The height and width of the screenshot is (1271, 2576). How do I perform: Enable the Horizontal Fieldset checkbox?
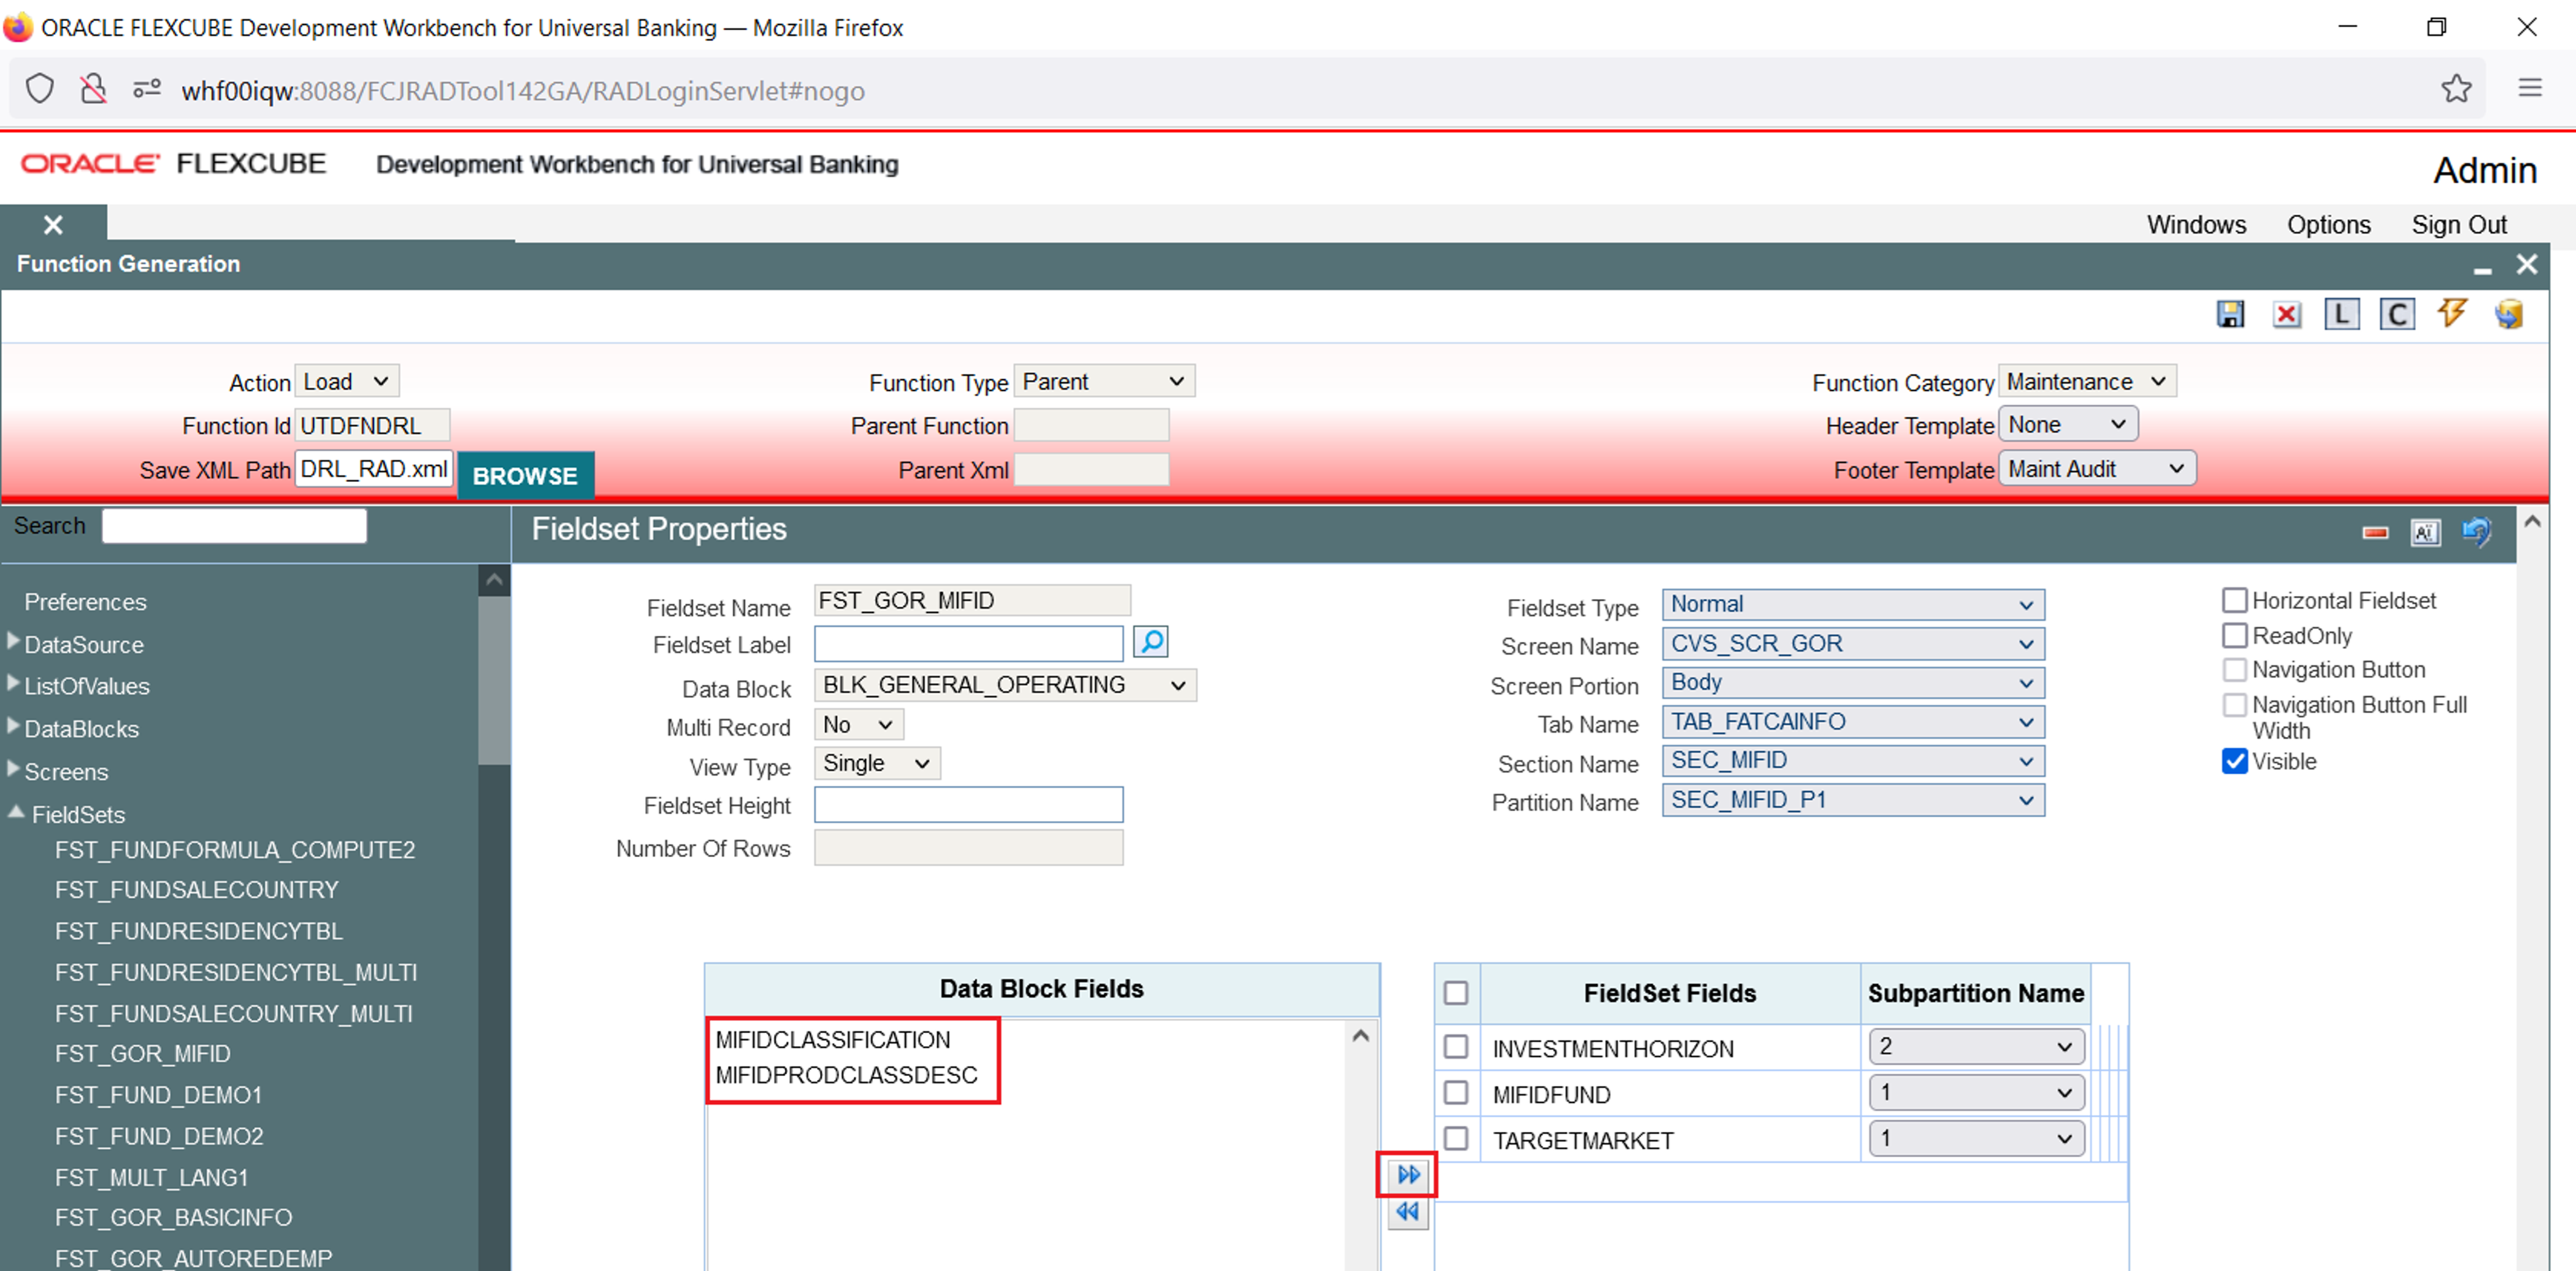(x=2234, y=600)
